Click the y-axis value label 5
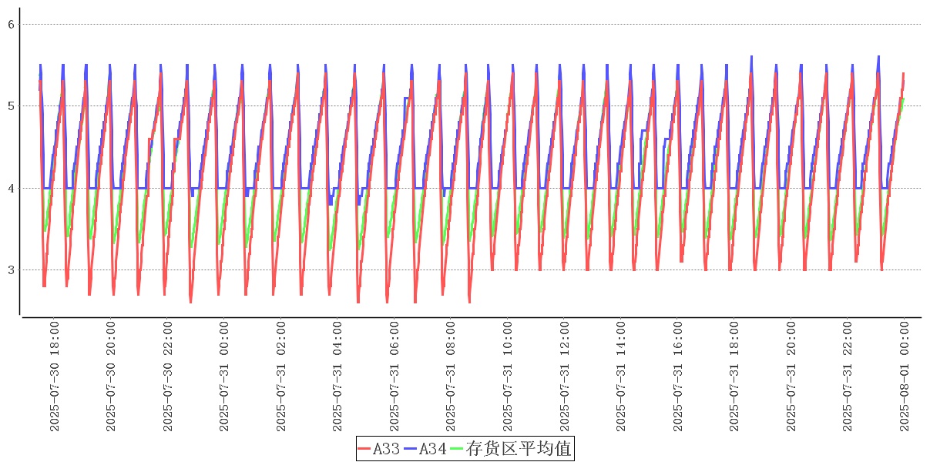 (x=11, y=106)
